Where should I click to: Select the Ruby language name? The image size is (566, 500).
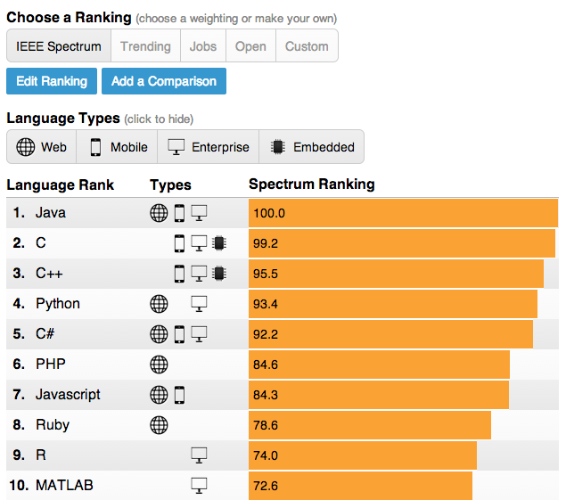53,425
